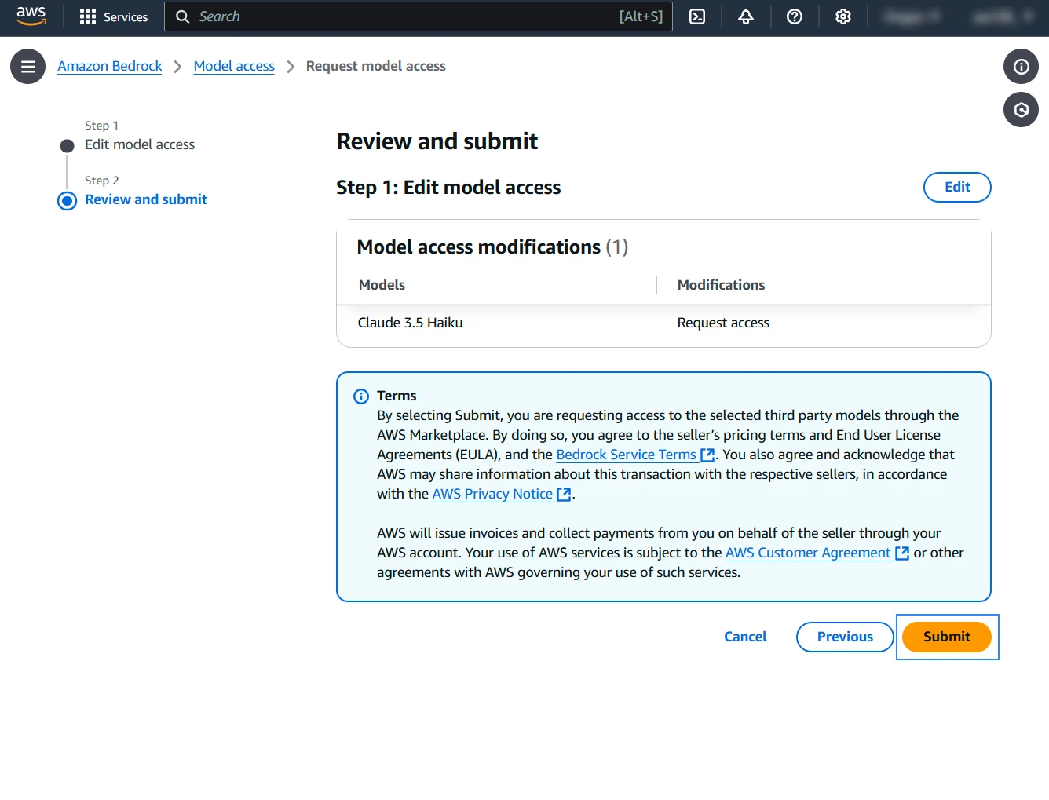Click the AWS logo home icon
This screenshot has height=800, width=1049.
31,16
